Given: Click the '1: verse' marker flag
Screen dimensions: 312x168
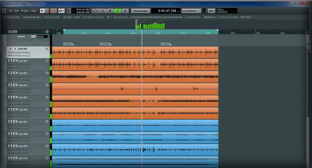Looking at the screenshot, I should (x=69, y=44).
